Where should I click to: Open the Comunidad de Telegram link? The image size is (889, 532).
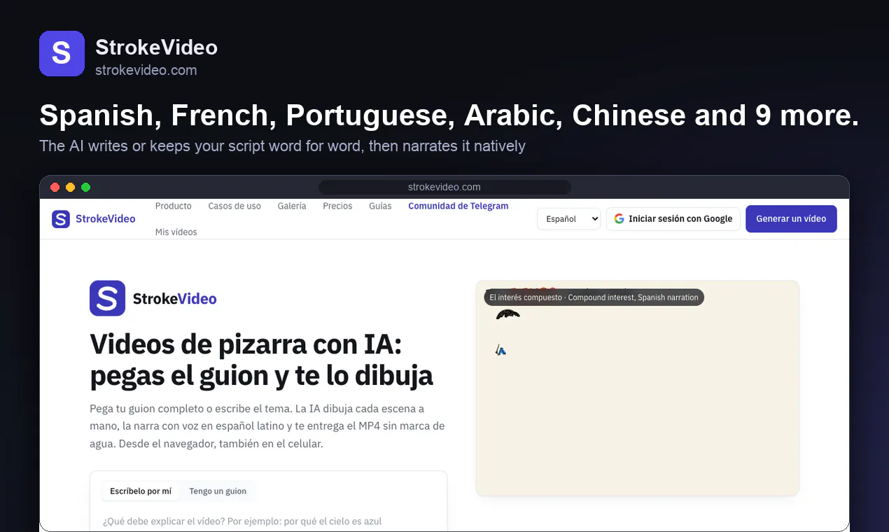click(x=458, y=206)
